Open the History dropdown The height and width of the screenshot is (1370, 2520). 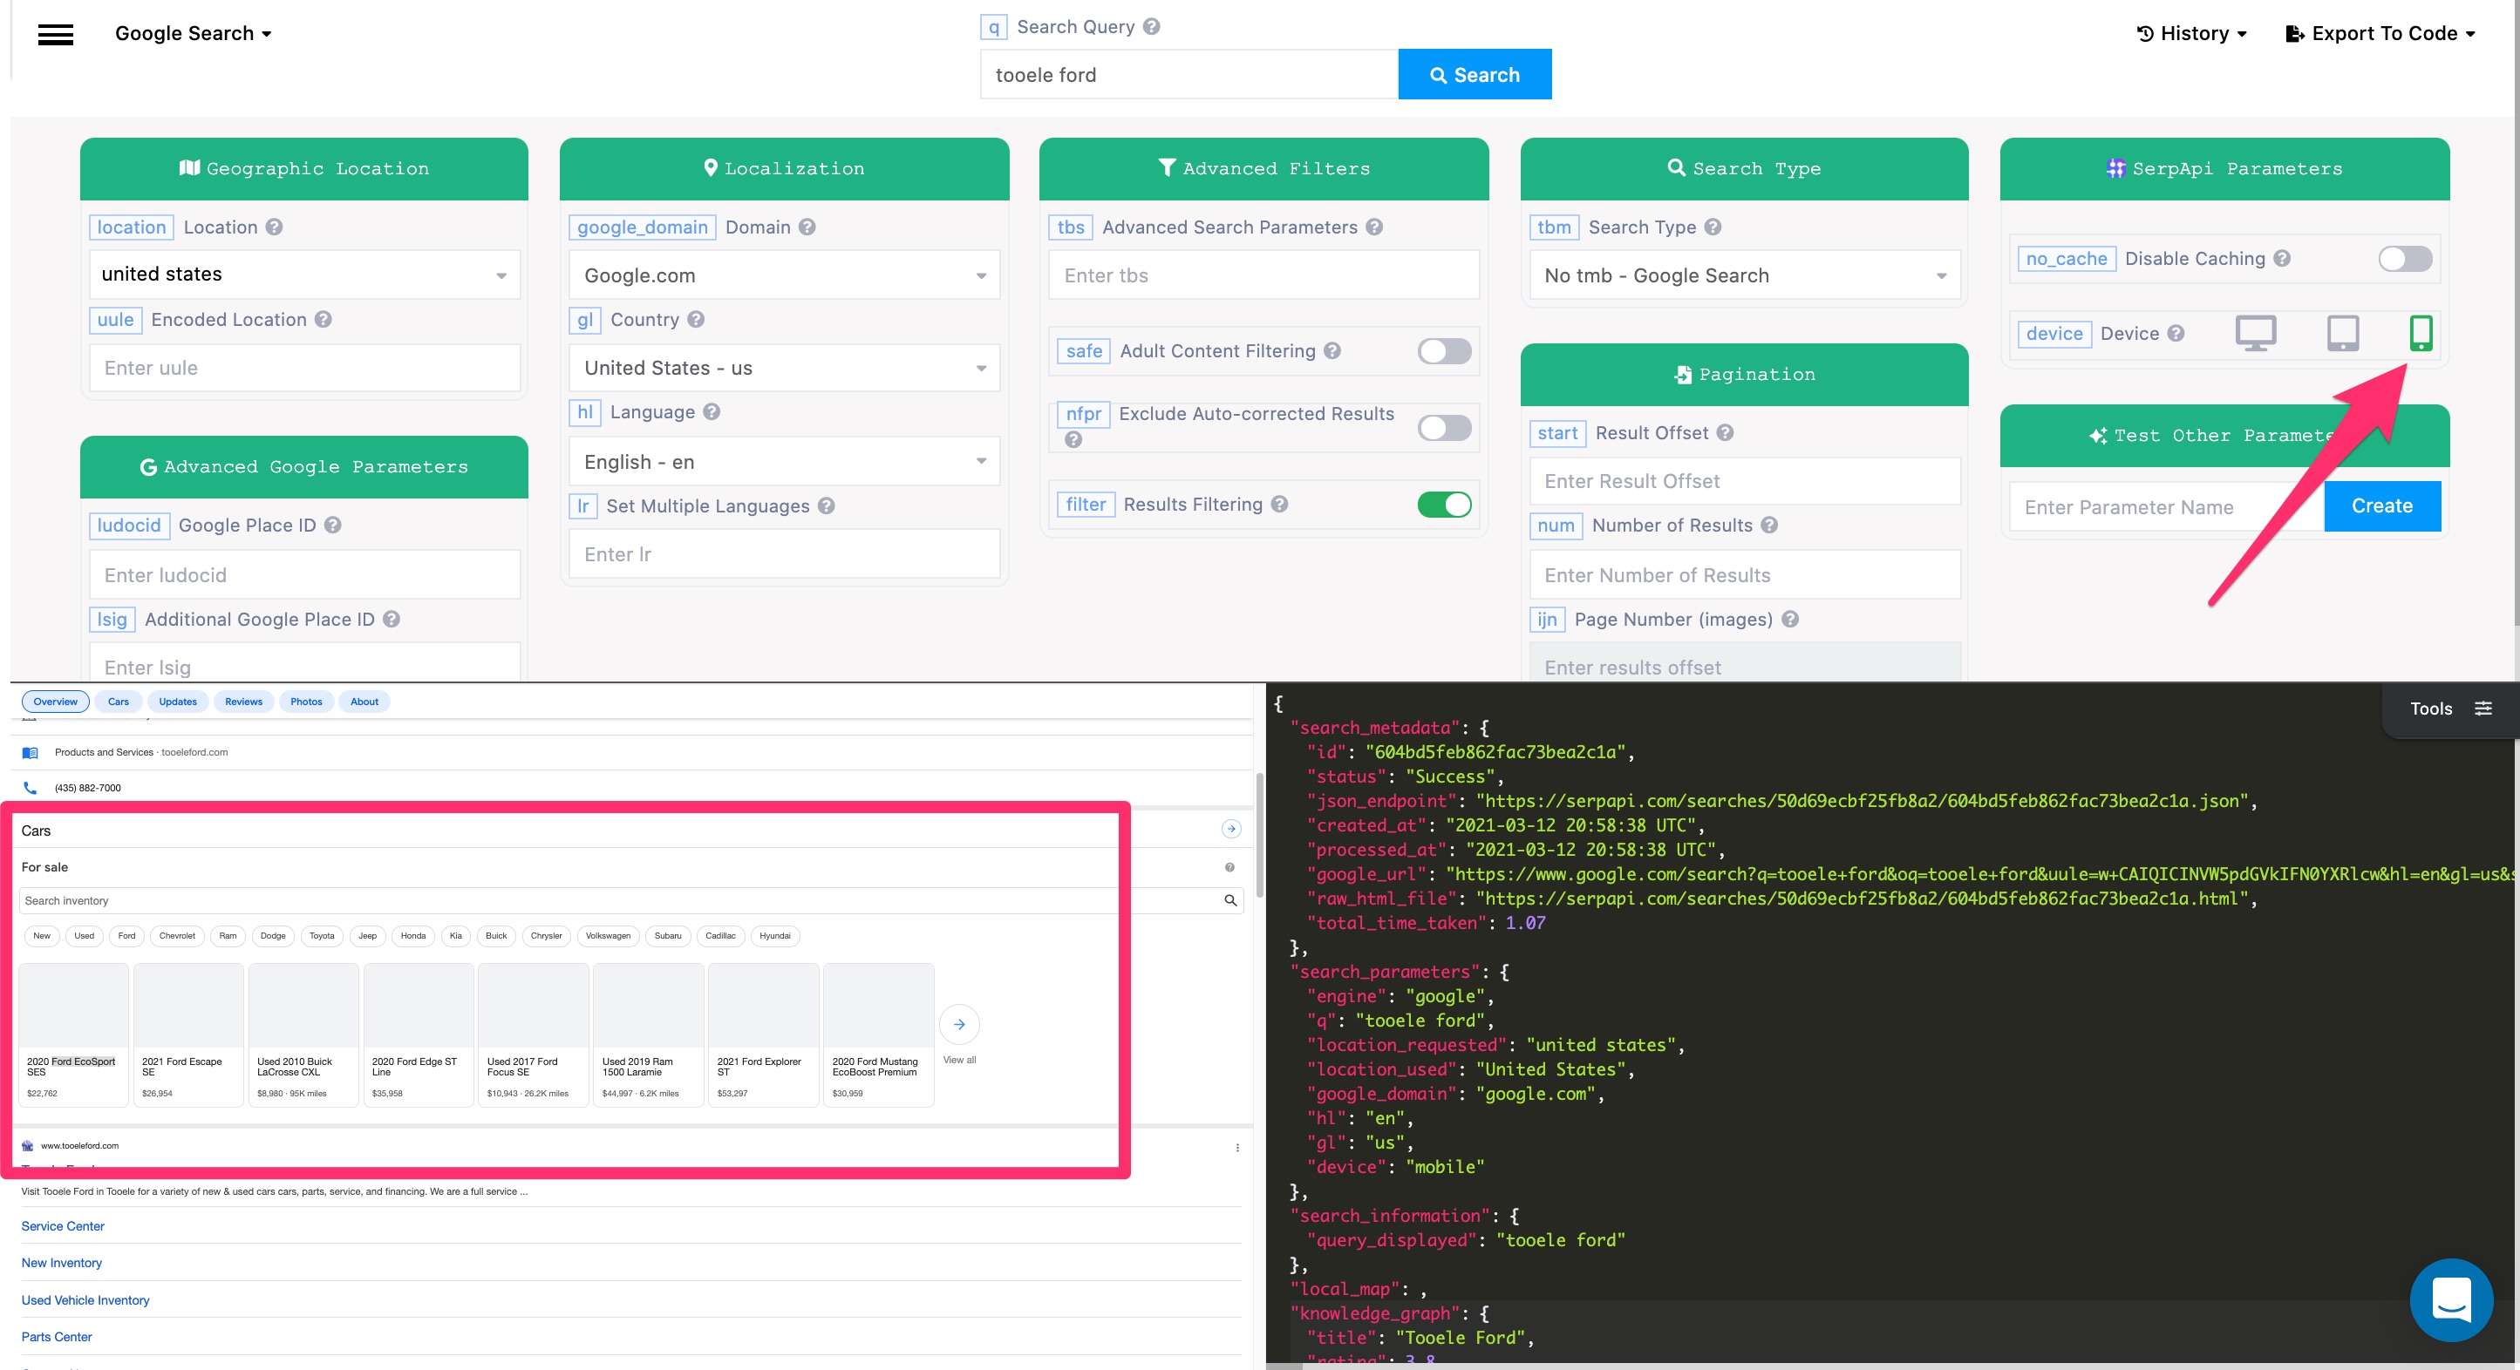tap(2191, 33)
